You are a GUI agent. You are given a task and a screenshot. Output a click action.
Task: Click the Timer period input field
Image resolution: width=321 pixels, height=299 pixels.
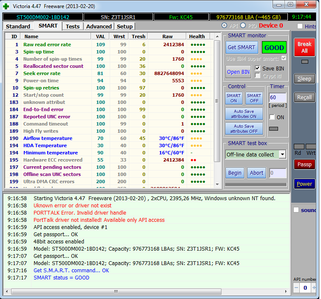[x=278, y=98]
